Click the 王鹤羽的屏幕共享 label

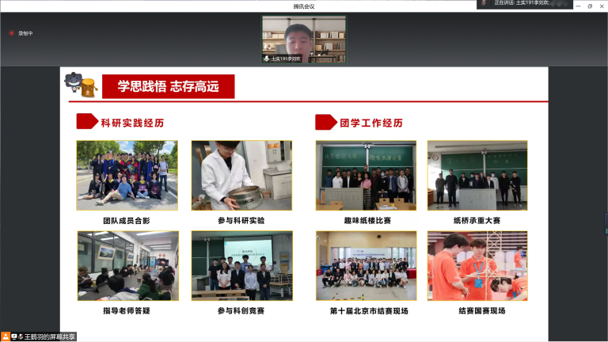click(51, 336)
